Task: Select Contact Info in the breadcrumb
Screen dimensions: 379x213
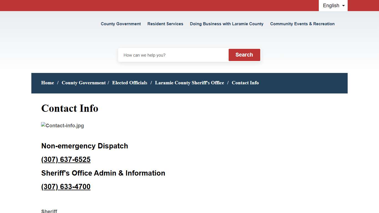Action: tap(245, 83)
